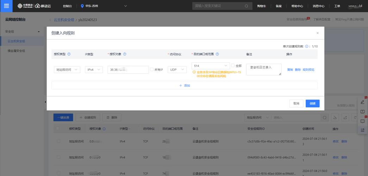Click the breadcrumb back arrow icon
Viewport: 368px width, 176px height.
tap(50, 20)
